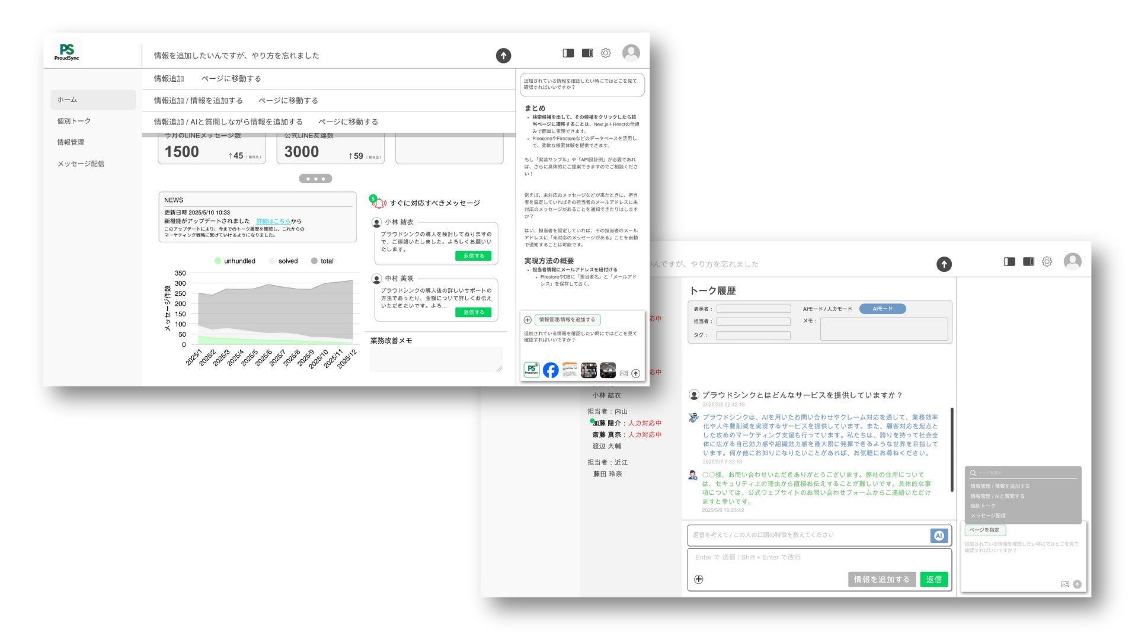Click the plus circle icon in reply box

click(x=699, y=580)
